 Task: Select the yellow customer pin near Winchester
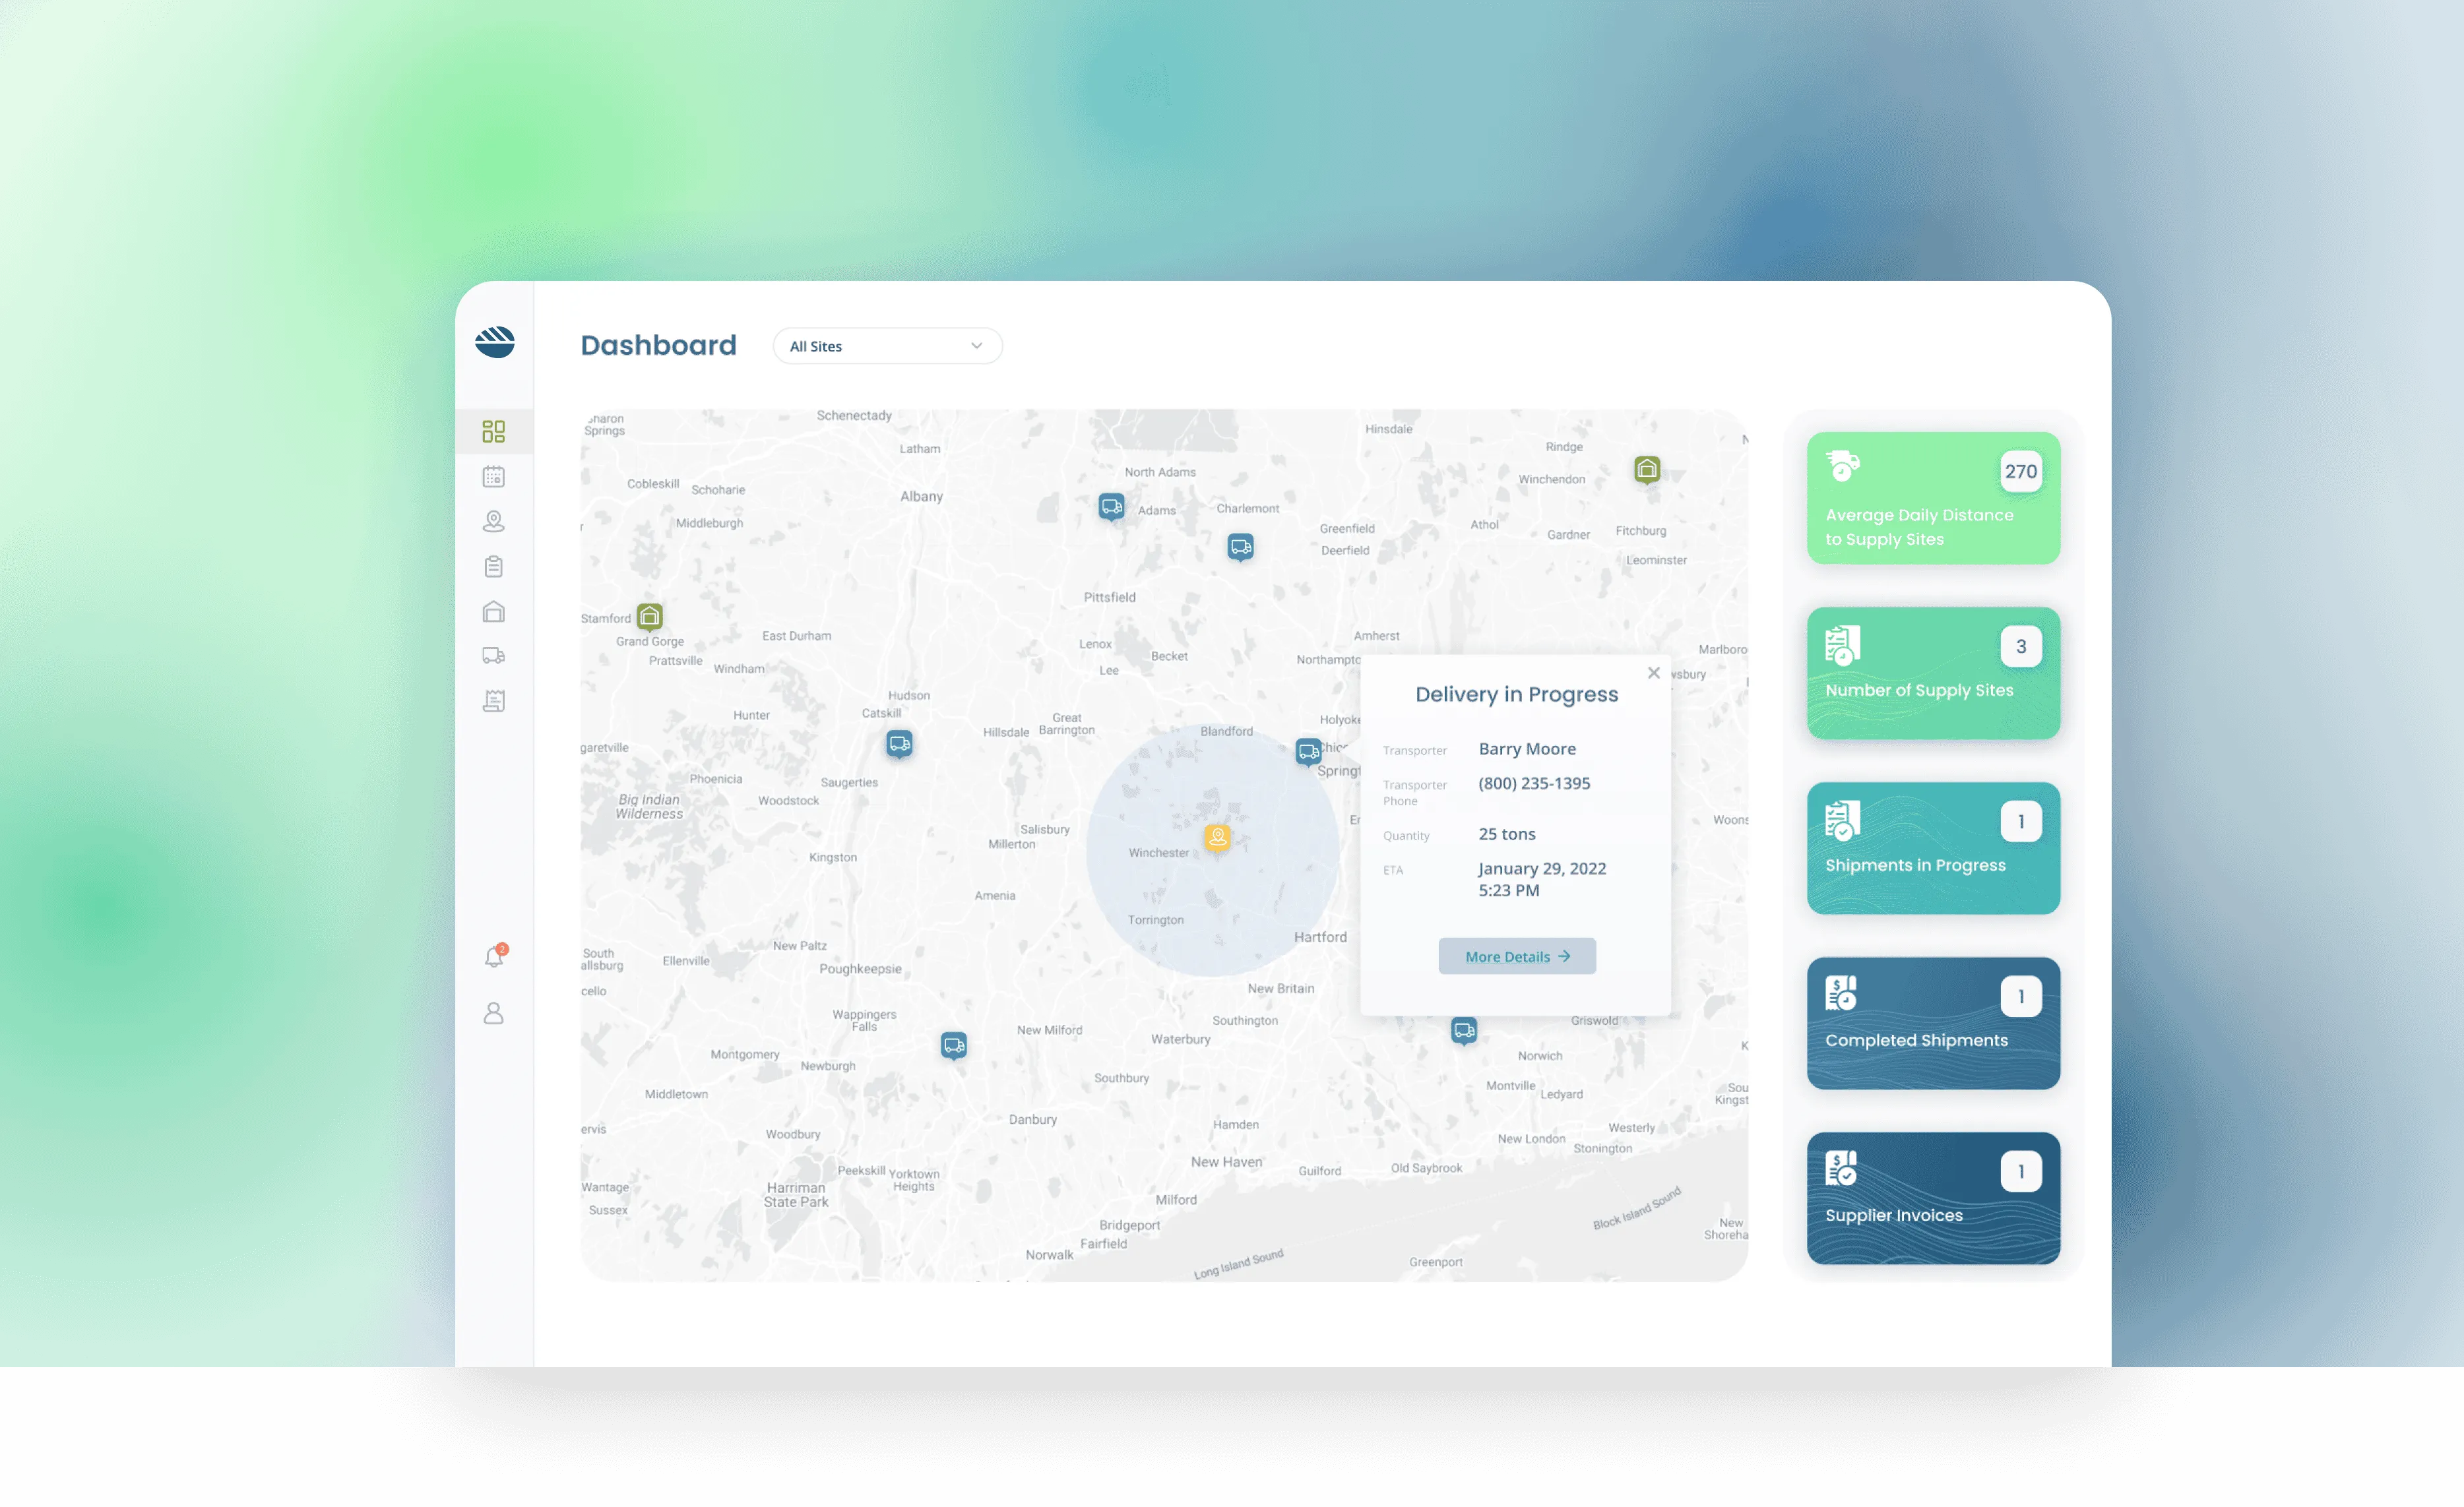click(x=1217, y=837)
